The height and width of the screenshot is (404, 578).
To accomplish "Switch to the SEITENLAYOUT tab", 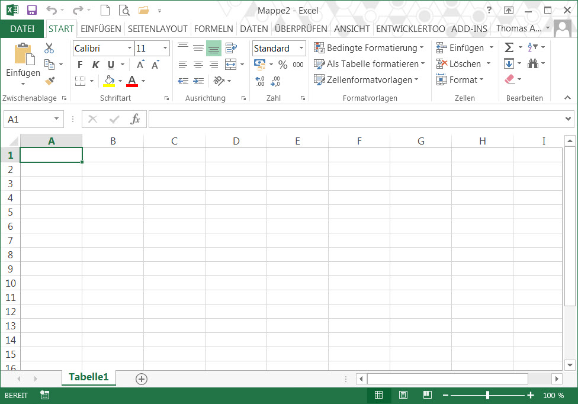I will point(158,29).
